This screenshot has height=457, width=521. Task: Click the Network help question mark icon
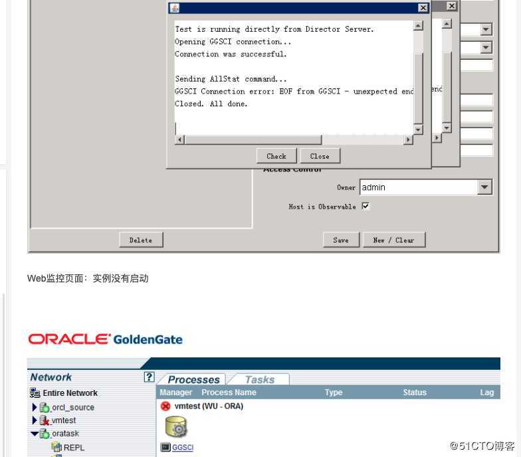pos(149,377)
